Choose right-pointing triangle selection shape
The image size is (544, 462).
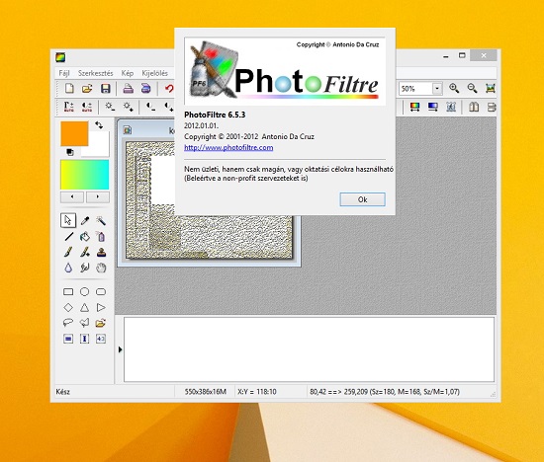(x=101, y=308)
